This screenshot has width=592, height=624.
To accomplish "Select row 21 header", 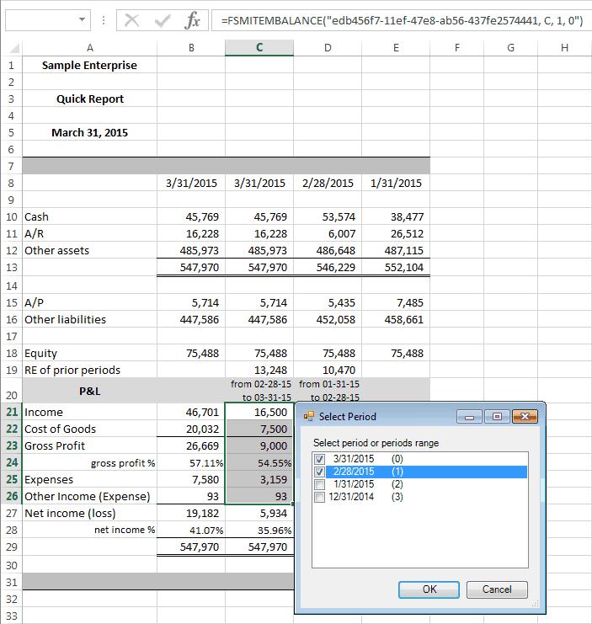I will click(11, 413).
